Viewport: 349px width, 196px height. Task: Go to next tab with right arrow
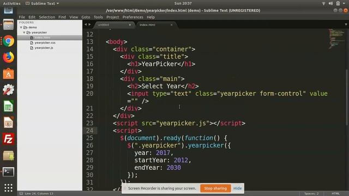(x=89, y=24)
